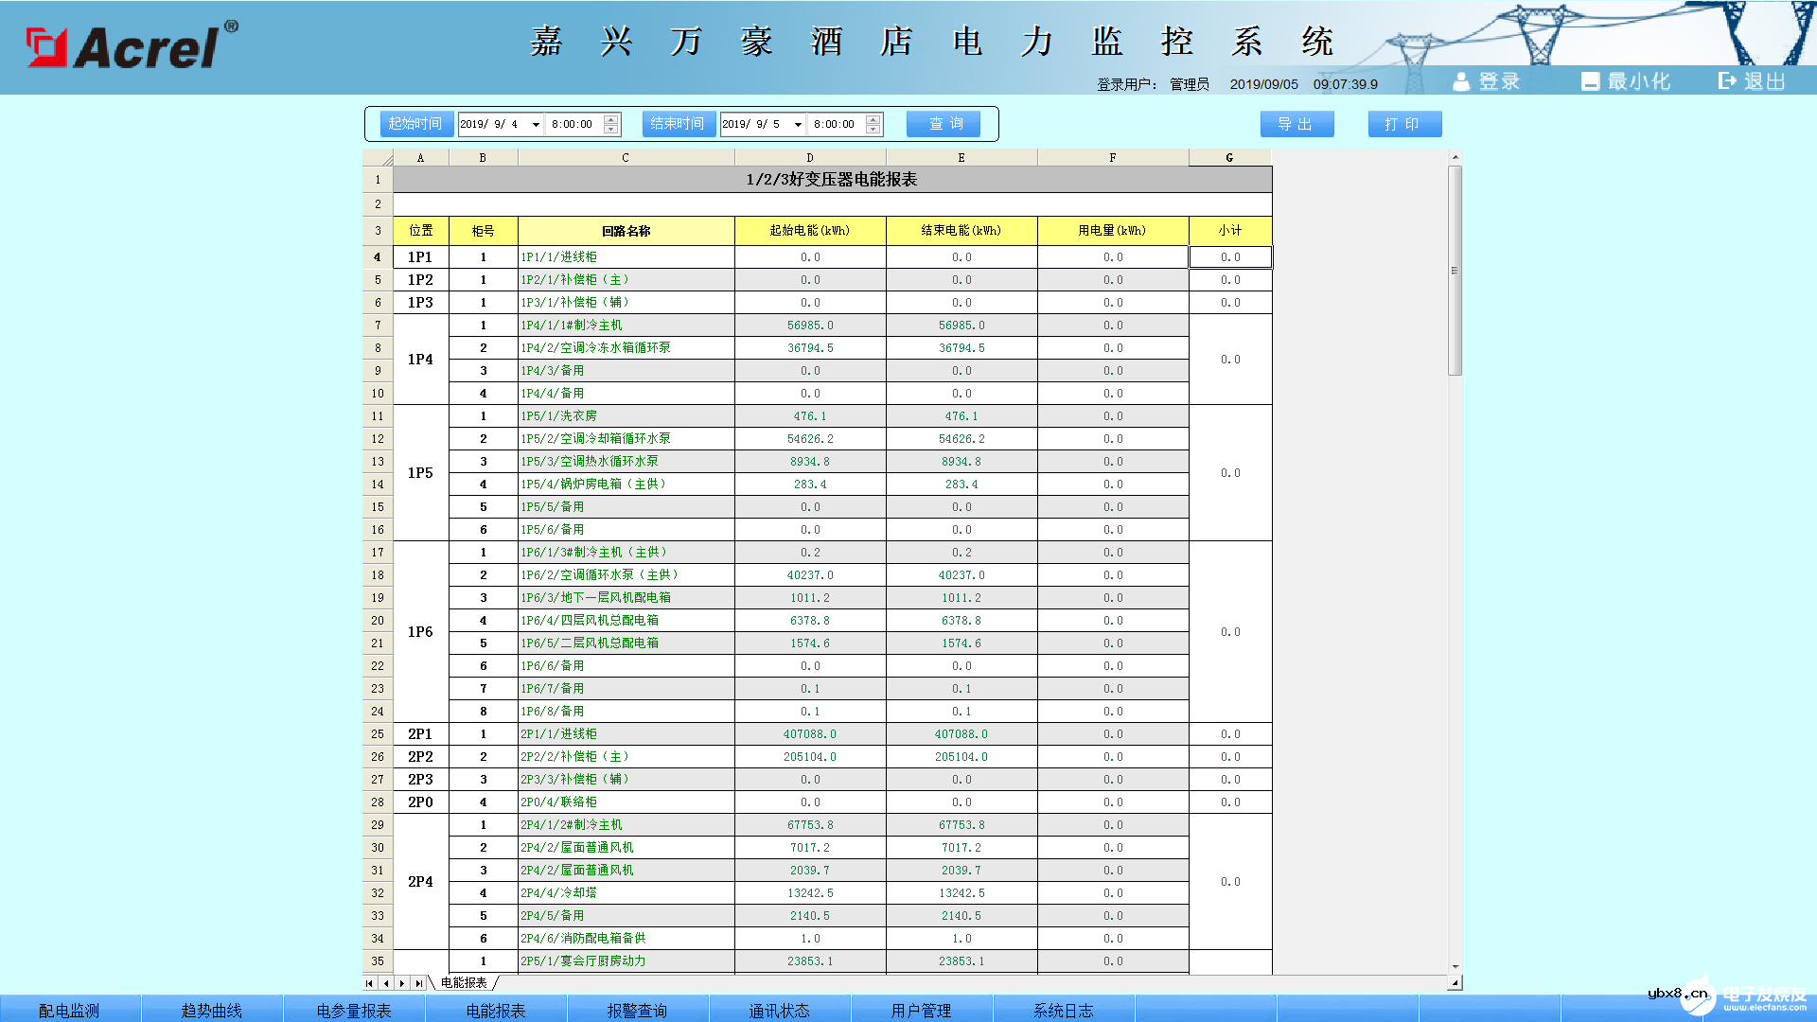The height and width of the screenshot is (1022, 1817).
Task: Click the exit (退出) icon
Action: pos(1725,81)
